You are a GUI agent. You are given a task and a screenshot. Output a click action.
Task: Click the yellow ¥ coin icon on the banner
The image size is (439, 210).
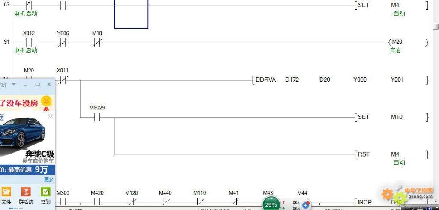tap(46, 102)
